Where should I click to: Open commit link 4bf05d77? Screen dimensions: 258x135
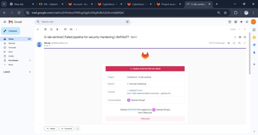tap(133, 90)
